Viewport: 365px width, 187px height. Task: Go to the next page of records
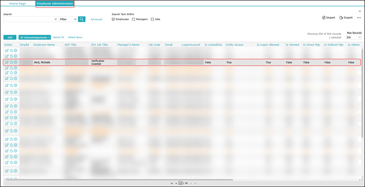[191, 183]
